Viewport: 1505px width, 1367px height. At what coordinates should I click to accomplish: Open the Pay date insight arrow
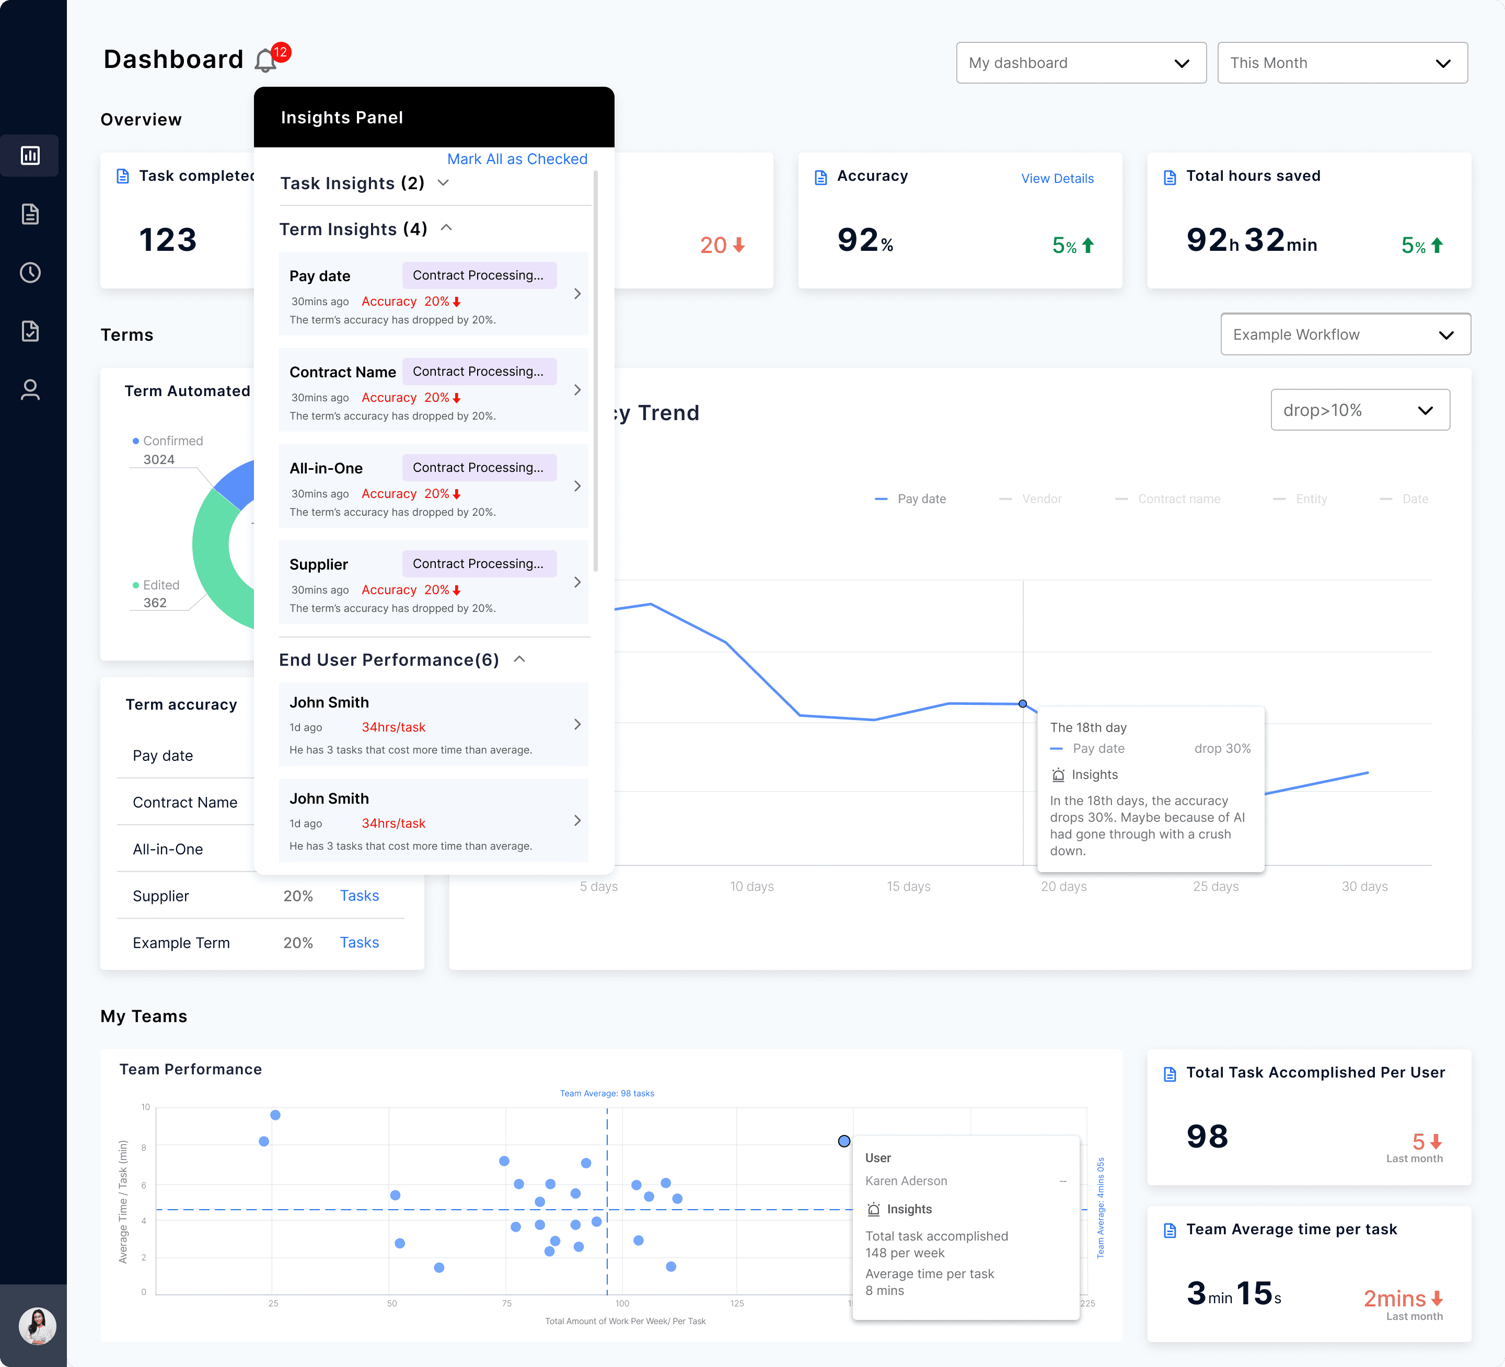pyautogui.click(x=577, y=293)
